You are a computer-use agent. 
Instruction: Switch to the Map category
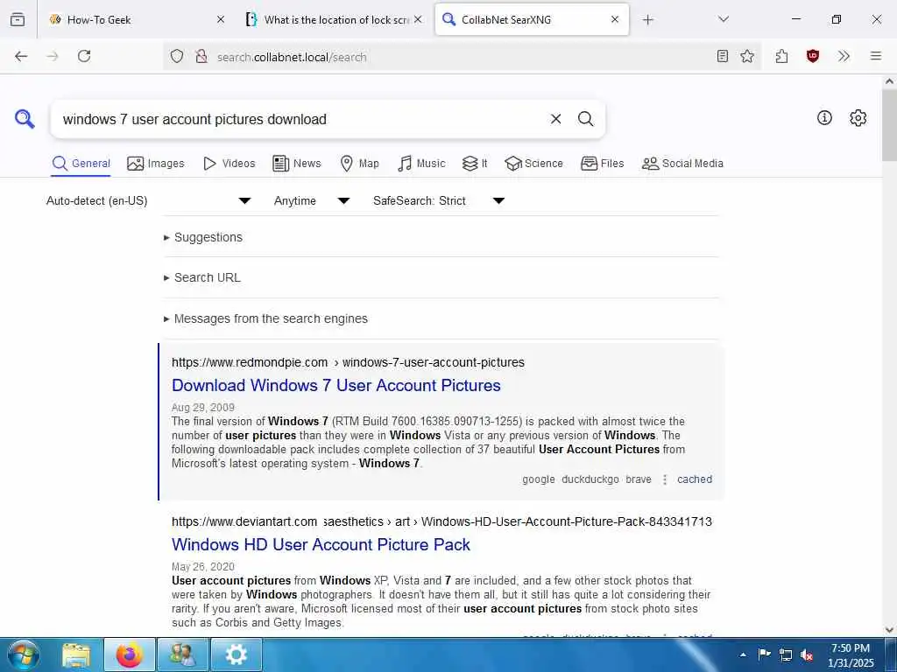coord(359,164)
